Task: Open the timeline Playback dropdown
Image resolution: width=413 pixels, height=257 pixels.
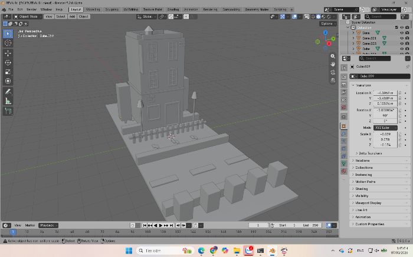Action: pos(48,225)
